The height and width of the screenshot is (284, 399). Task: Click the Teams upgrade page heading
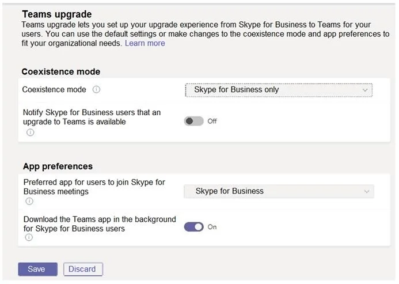click(57, 14)
